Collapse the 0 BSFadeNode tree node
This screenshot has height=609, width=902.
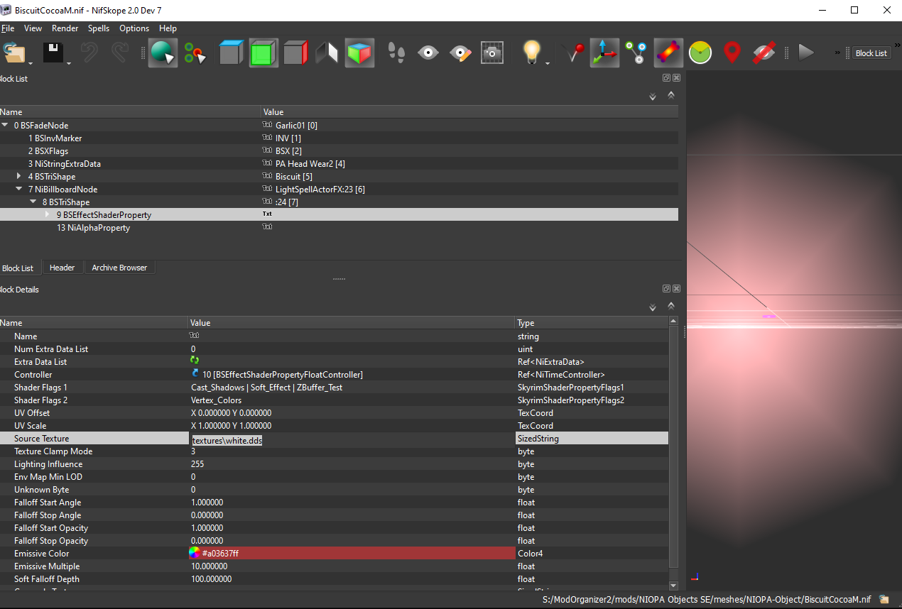pos(6,126)
